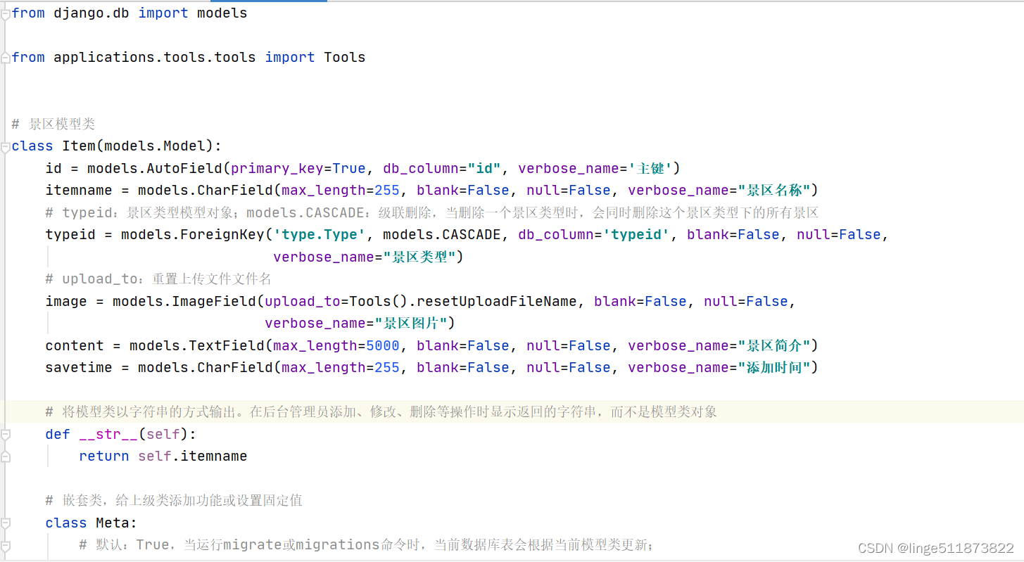The height and width of the screenshot is (562, 1024).
Task: Click 'typeid' variable before models.ForeignKey
Action: click(70, 235)
